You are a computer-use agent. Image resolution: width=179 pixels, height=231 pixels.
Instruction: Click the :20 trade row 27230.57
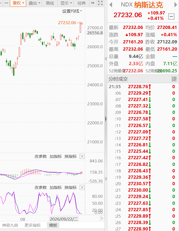[x=143, y=184]
